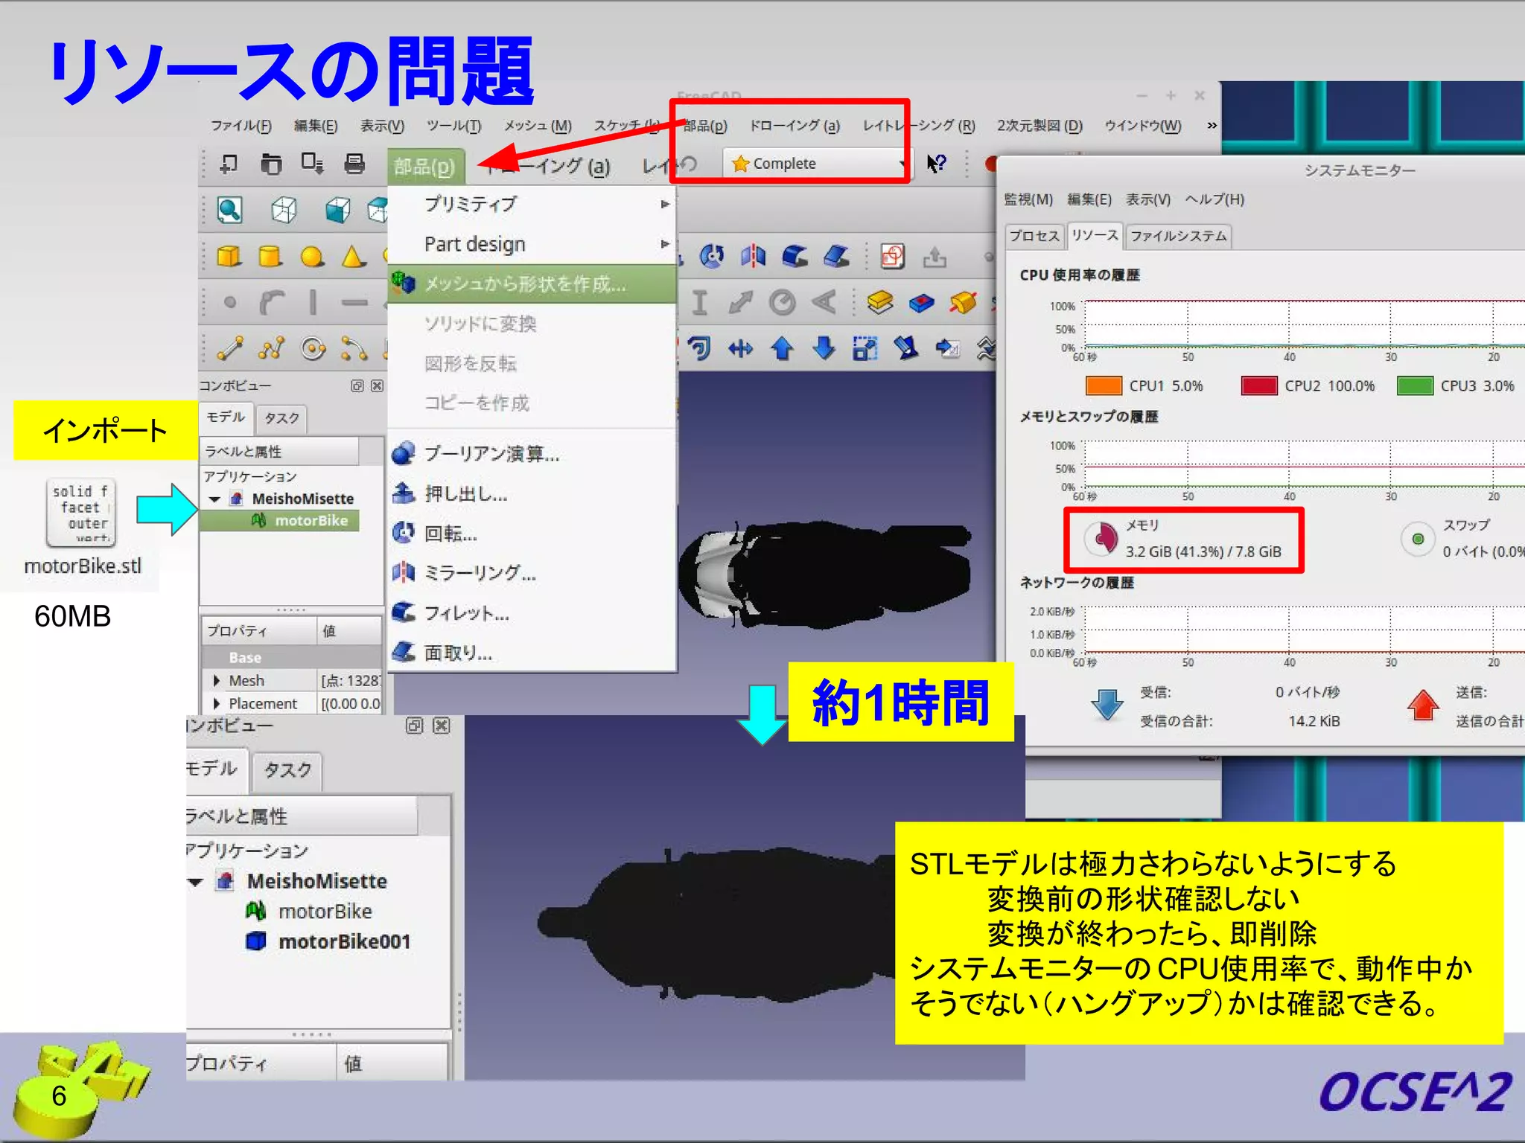The image size is (1525, 1143).
Task: Choose Revolve menu item in Part menu
Action: [532, 533]
